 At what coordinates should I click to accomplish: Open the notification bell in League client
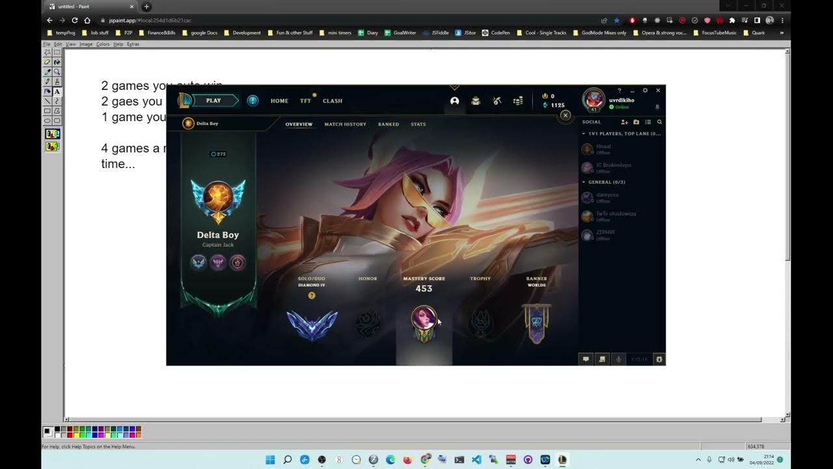point(657,107)
